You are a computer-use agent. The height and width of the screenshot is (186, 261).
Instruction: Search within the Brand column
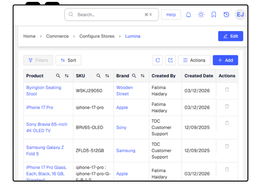(x=134, y=76)
